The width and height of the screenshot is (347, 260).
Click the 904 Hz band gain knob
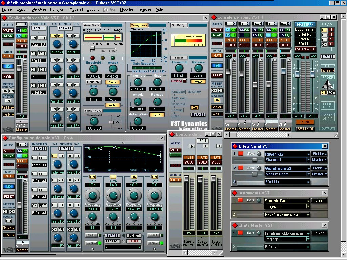pos(134,195)
